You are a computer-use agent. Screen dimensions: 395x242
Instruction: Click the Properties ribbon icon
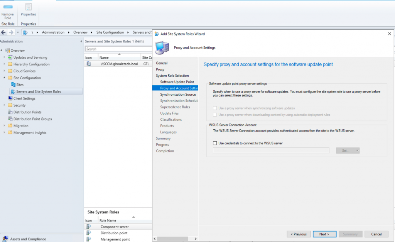point(28,7)
